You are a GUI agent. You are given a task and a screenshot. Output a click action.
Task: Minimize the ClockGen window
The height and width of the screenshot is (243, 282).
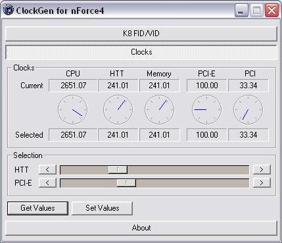pyautogui.click(x=241, y=11)
